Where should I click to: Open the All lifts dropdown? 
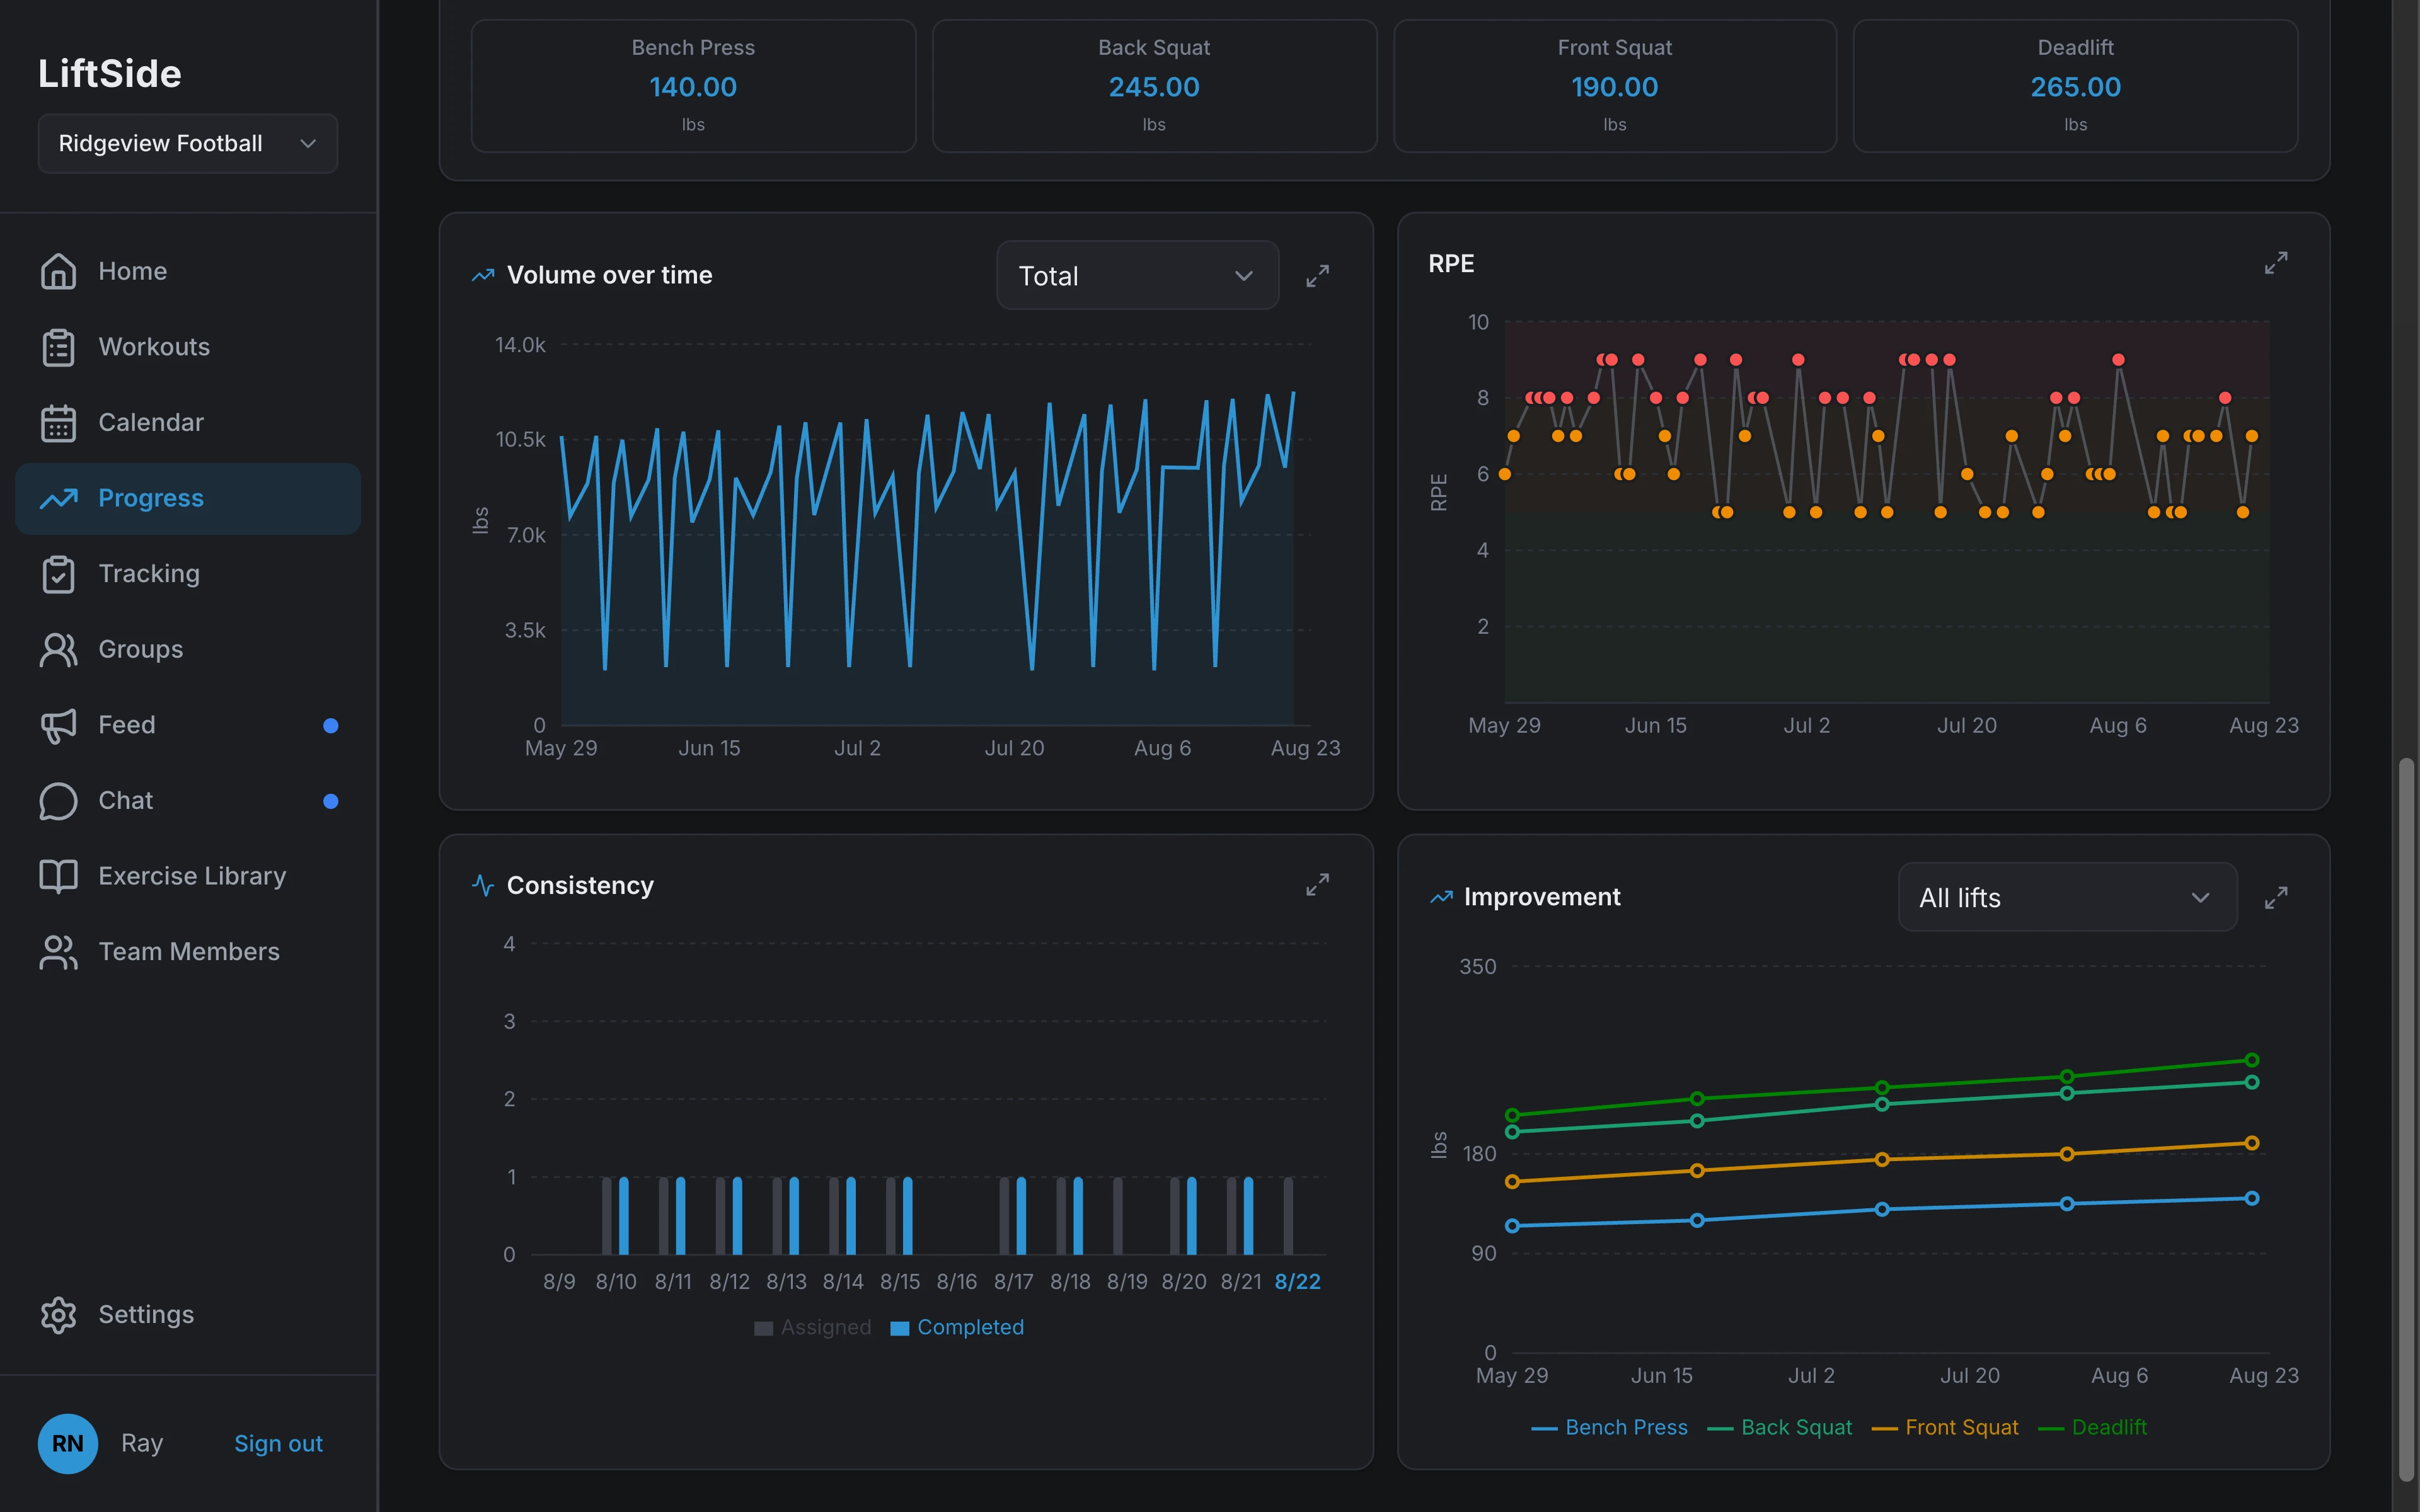click(x=2067, y=897)
